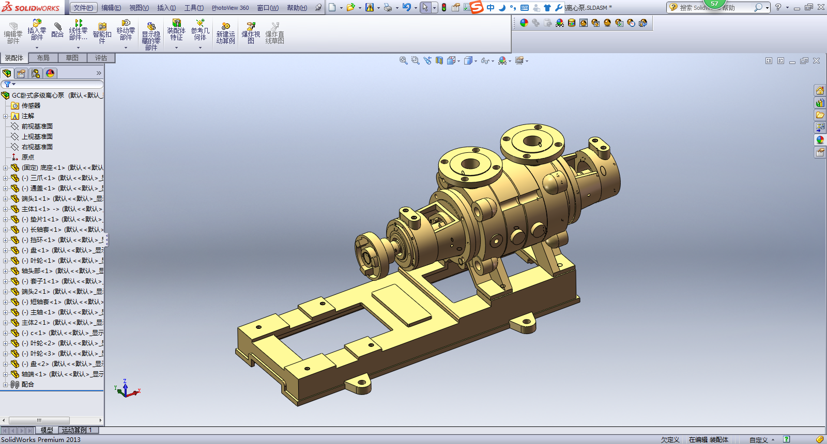Open the New document dropdown arrow

(341, 8)
